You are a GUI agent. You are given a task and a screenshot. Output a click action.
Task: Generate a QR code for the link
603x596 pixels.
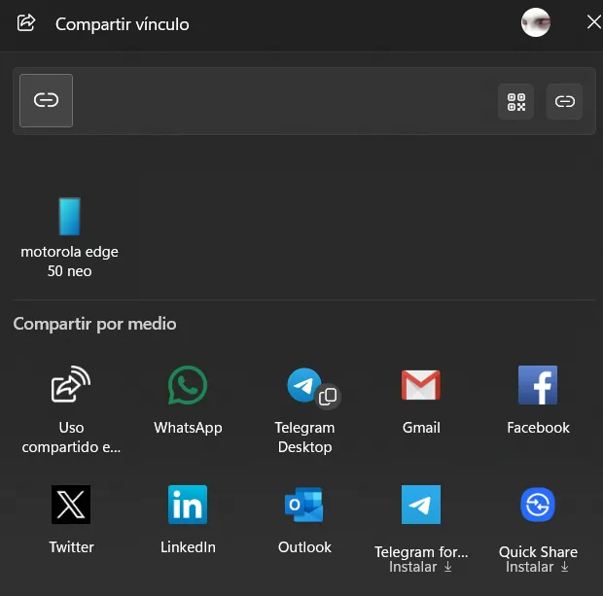pos(515,102)
